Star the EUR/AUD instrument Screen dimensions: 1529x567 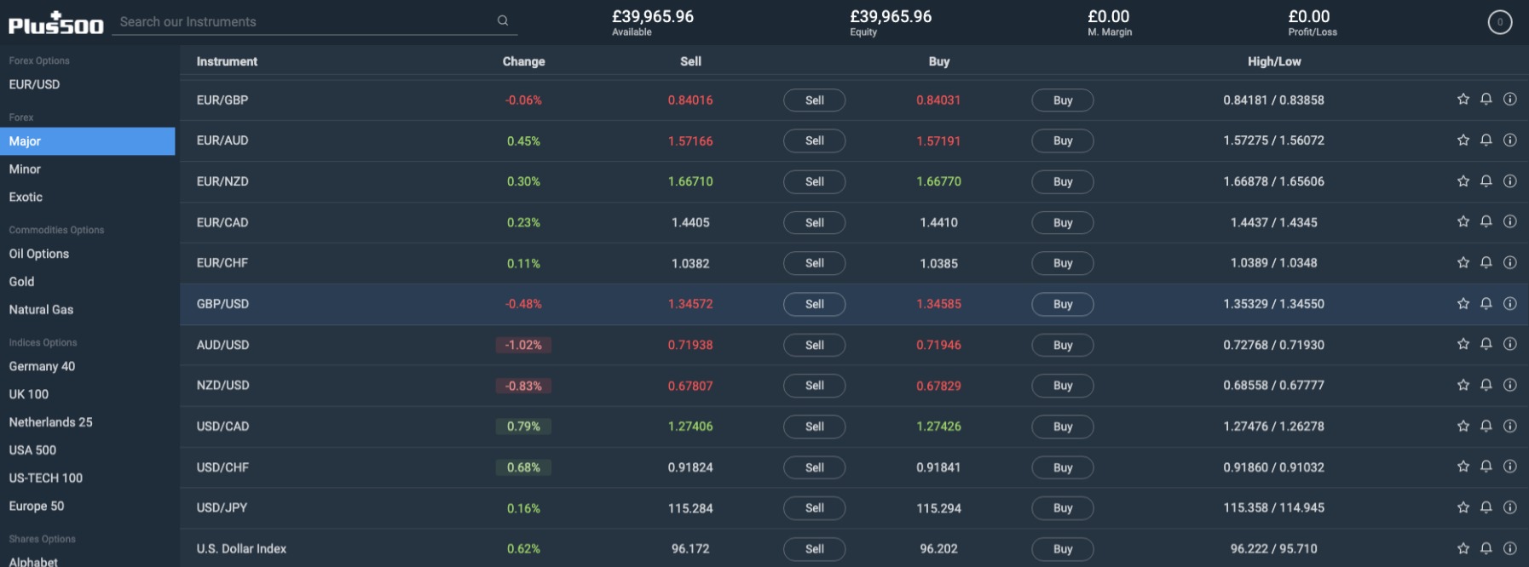1463,140
